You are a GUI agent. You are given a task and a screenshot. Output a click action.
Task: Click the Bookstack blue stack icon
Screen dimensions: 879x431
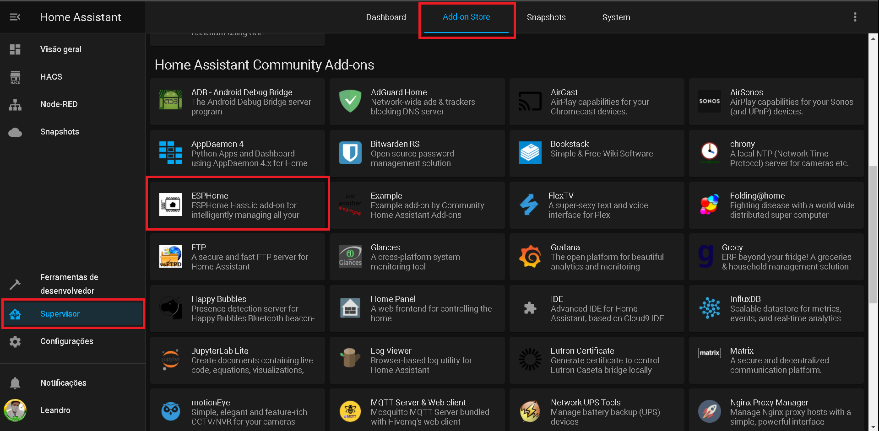[530, 153]
